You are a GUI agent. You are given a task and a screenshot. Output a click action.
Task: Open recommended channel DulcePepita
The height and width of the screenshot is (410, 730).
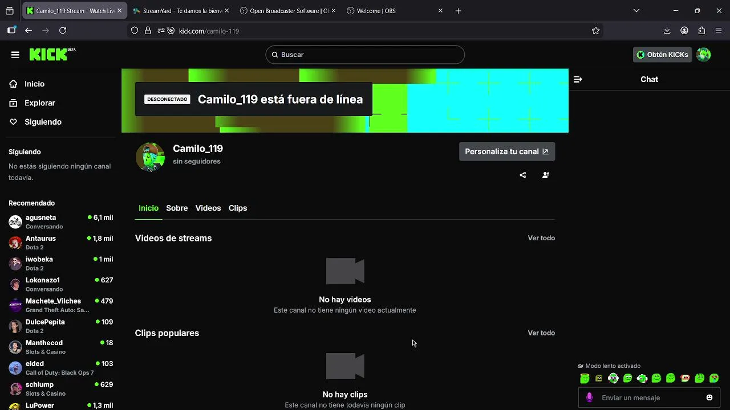click(x=60, y=326)
